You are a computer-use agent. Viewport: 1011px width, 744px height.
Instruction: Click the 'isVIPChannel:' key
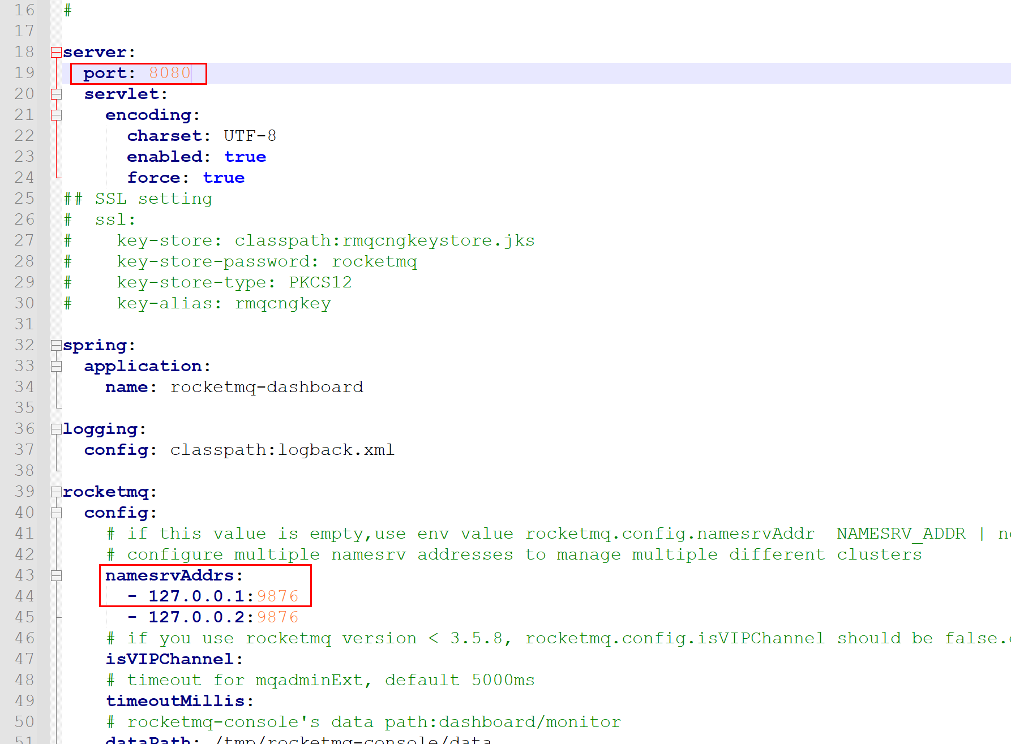174,659
